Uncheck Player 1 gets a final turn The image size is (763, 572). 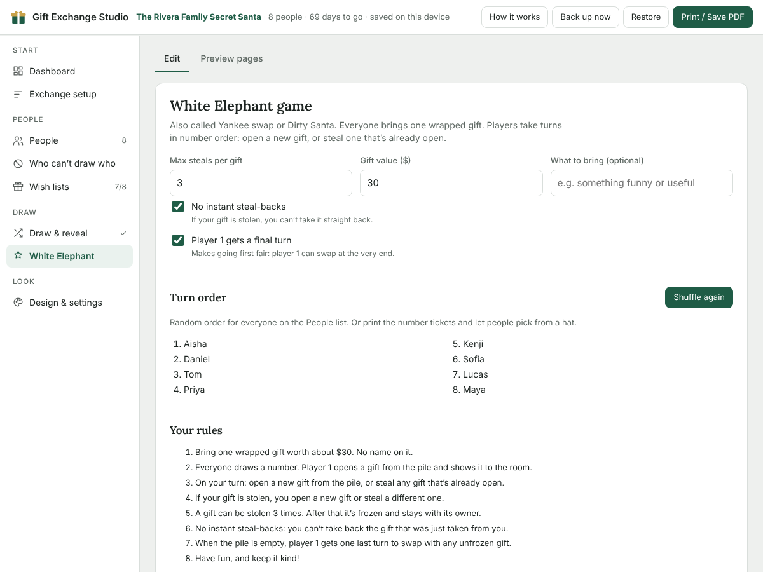click(178, 240)
